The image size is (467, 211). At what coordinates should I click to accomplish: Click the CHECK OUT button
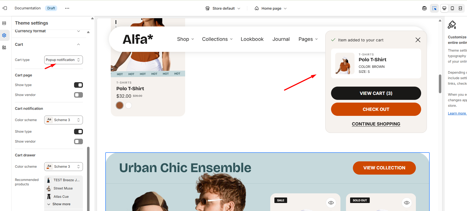click(376, 109)
